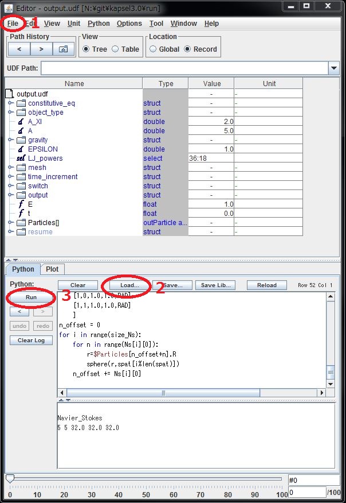Viewport: 346px width, 503px height.
Task: Expand the time_increment tree node
Action: 10,177
